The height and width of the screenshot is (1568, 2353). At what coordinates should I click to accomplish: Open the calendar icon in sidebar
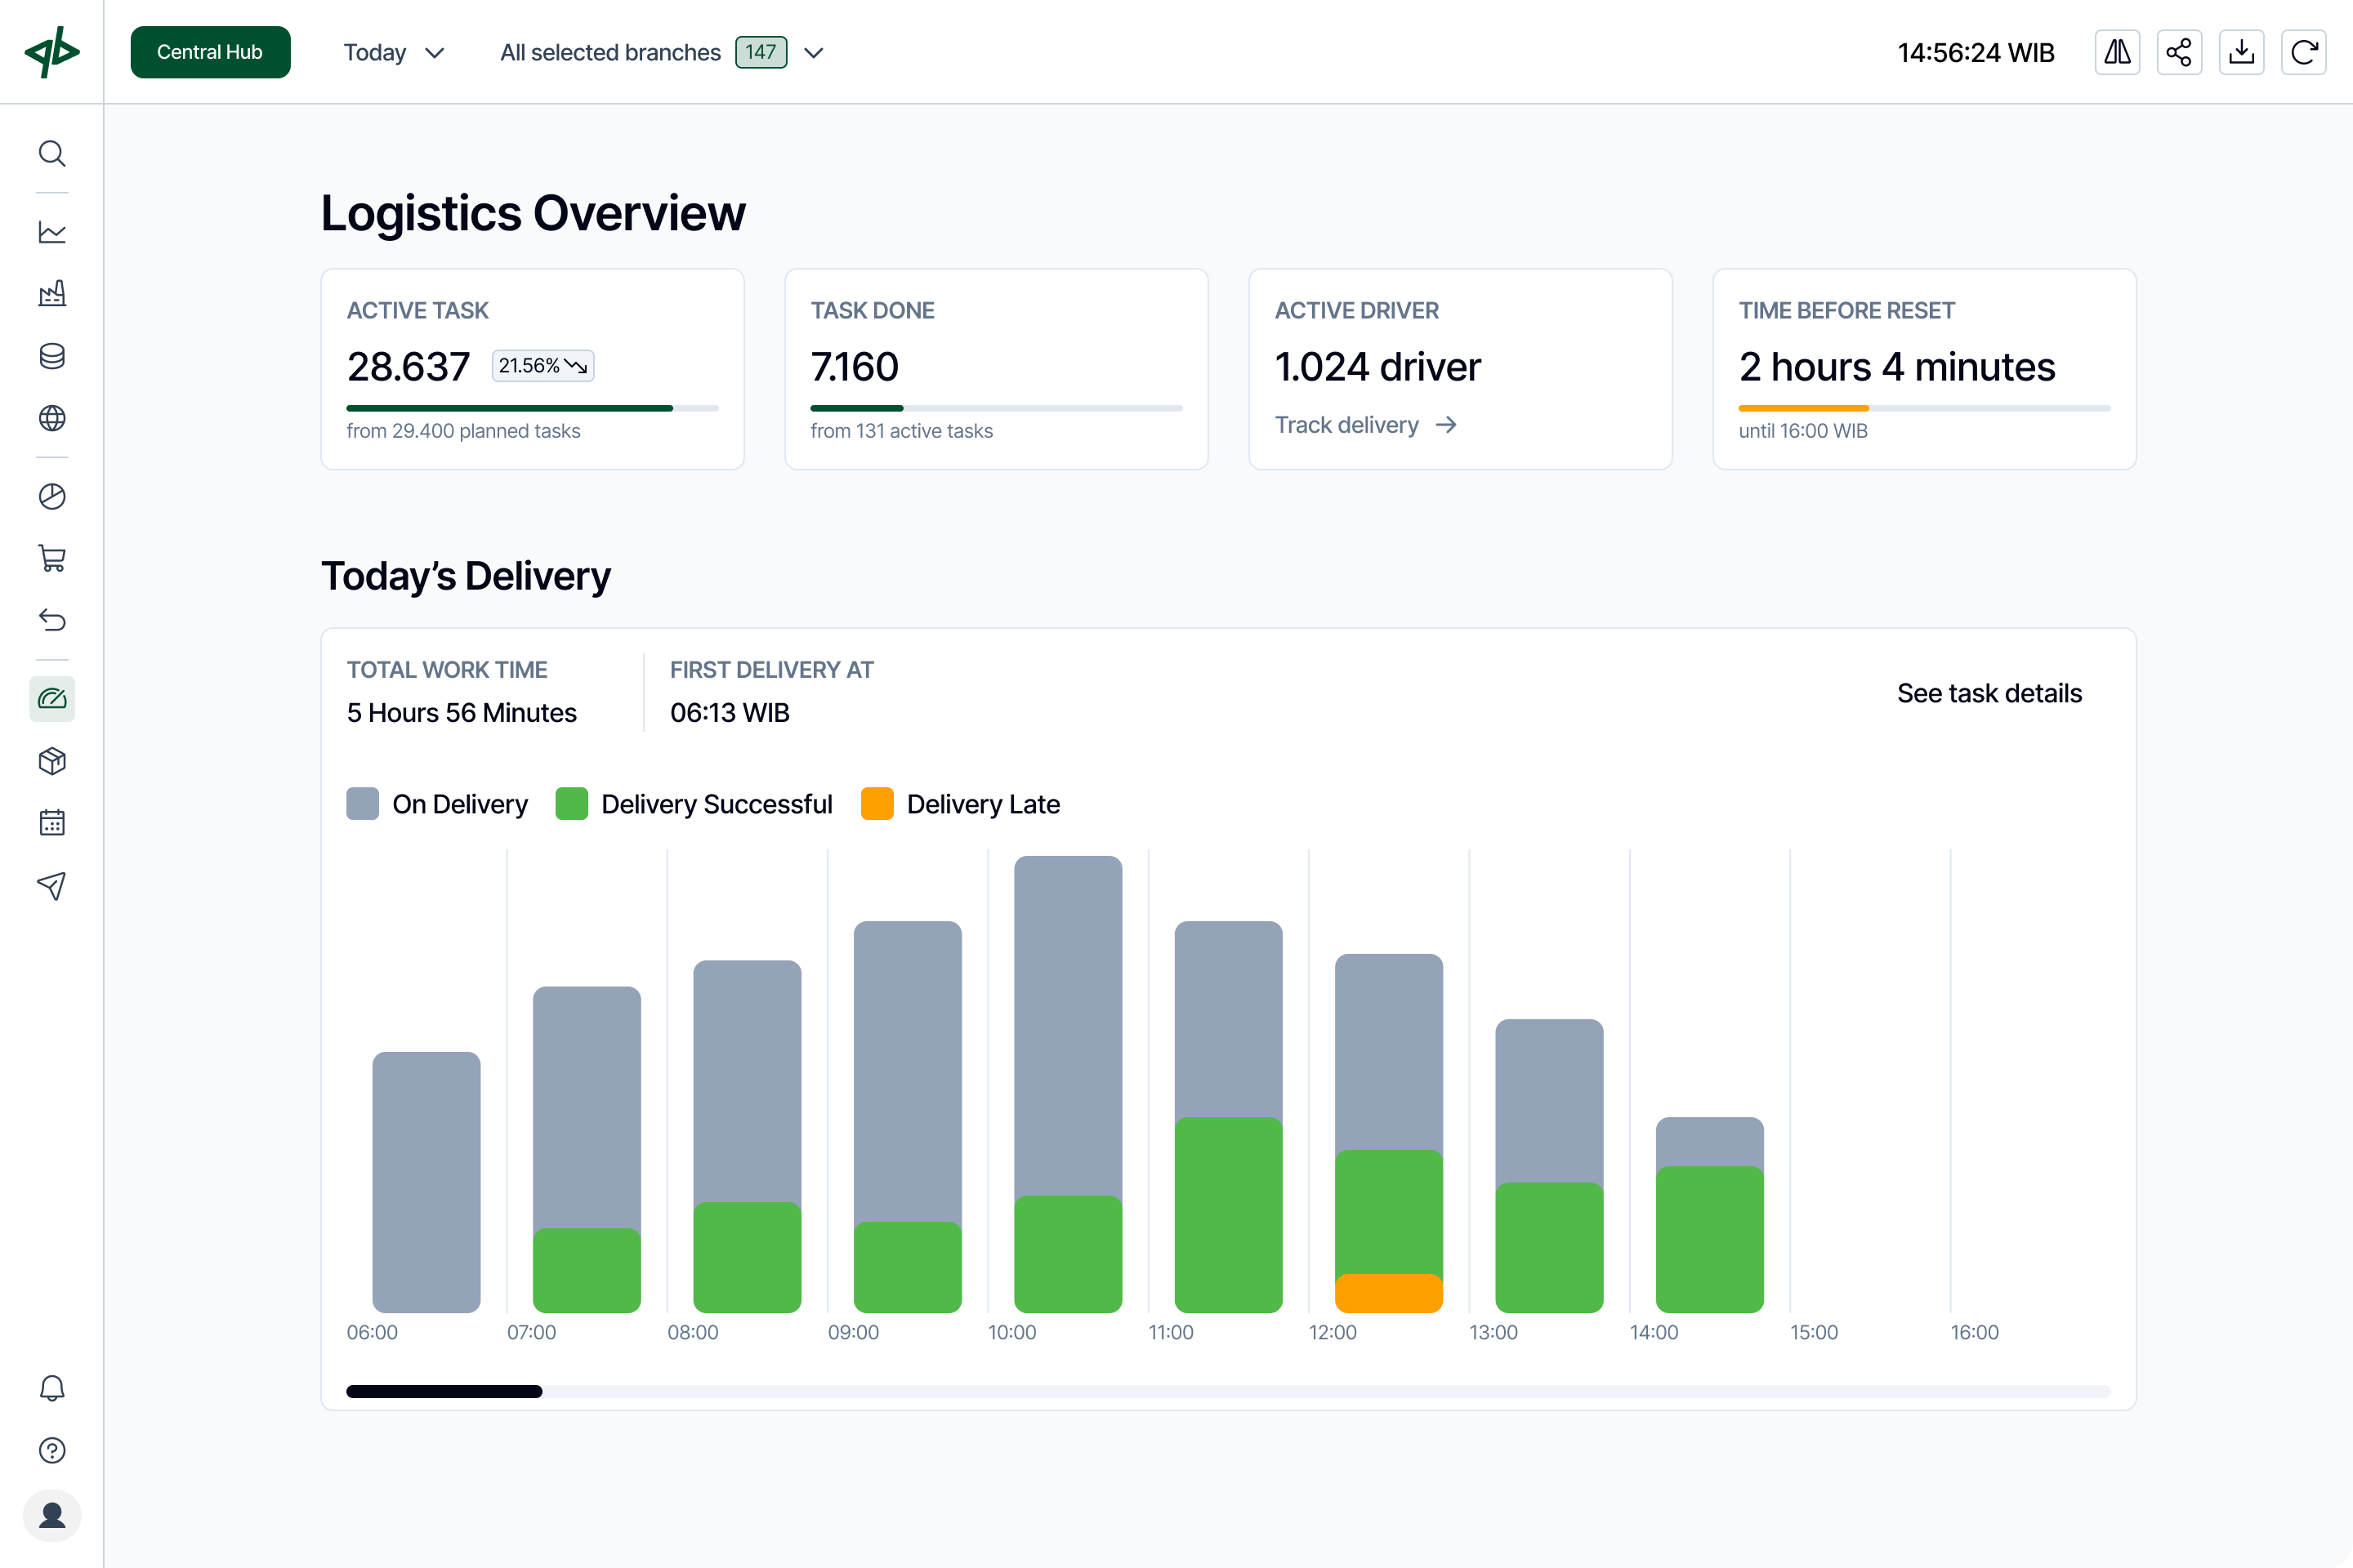(52, 823)
